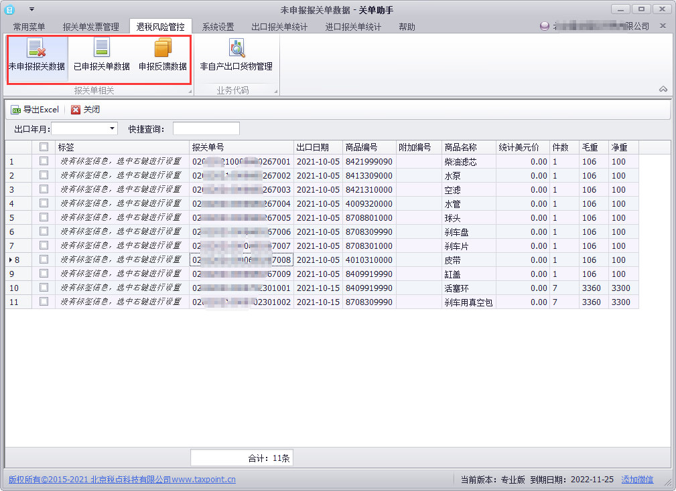Check the row 9 缸盖 checkbox
The width and height of the screenshot is (676, 491).
(44, 274)
